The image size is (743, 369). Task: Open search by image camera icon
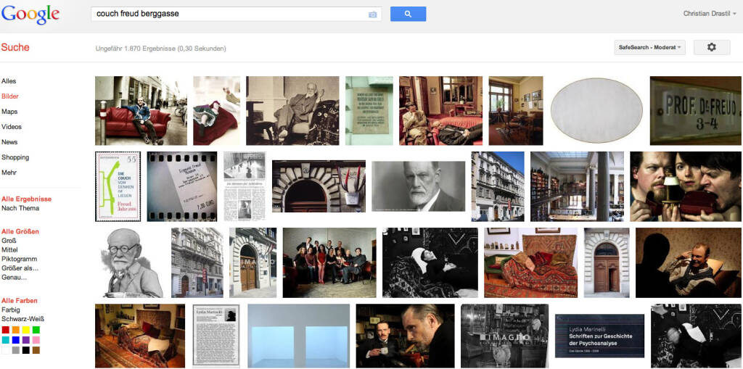[373, 14]
